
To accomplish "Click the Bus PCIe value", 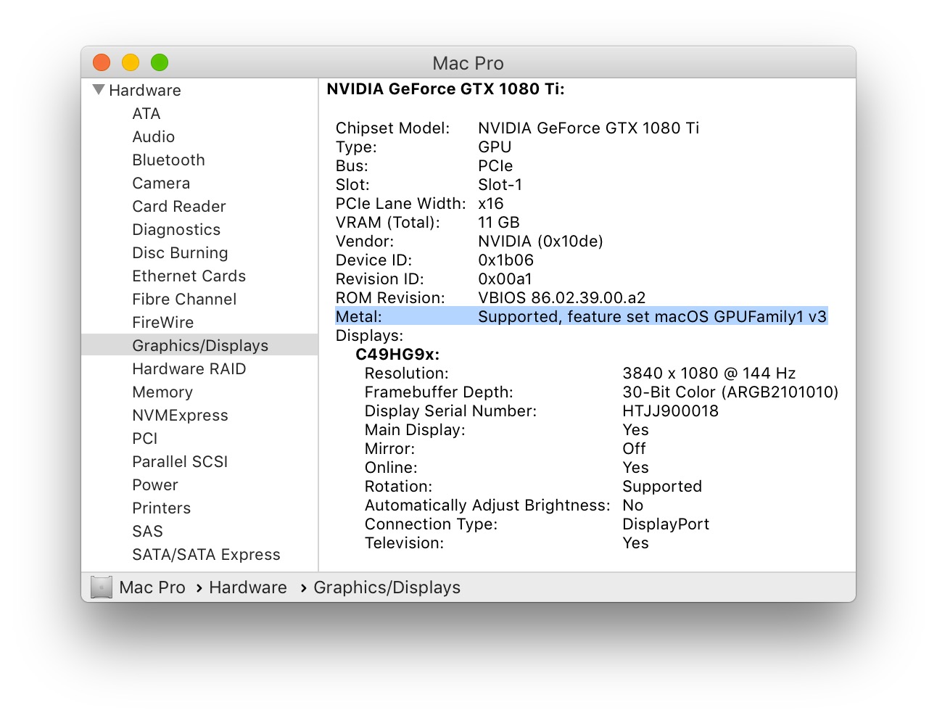I will [x=495, y=165].
